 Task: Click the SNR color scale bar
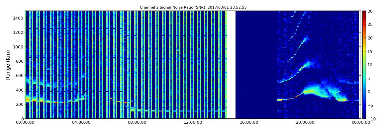[364, 65]
